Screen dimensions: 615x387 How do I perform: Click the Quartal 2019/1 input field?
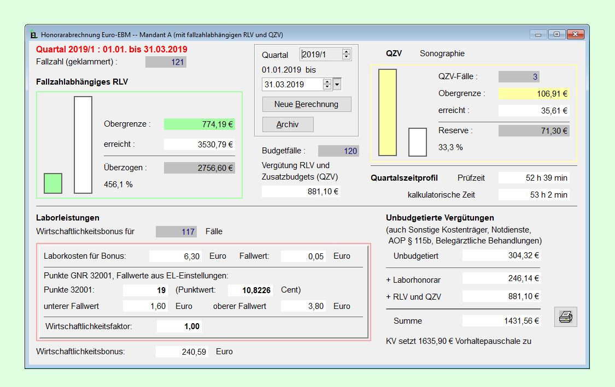pos(321,54)
